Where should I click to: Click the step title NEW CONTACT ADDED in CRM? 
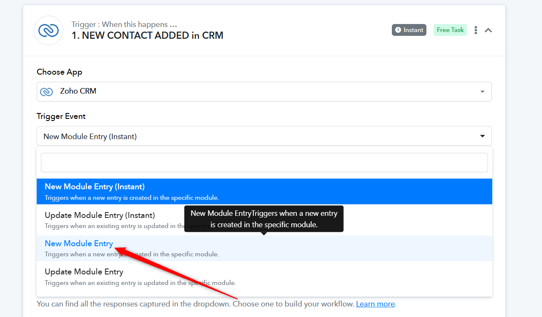[x=147, y=35]
